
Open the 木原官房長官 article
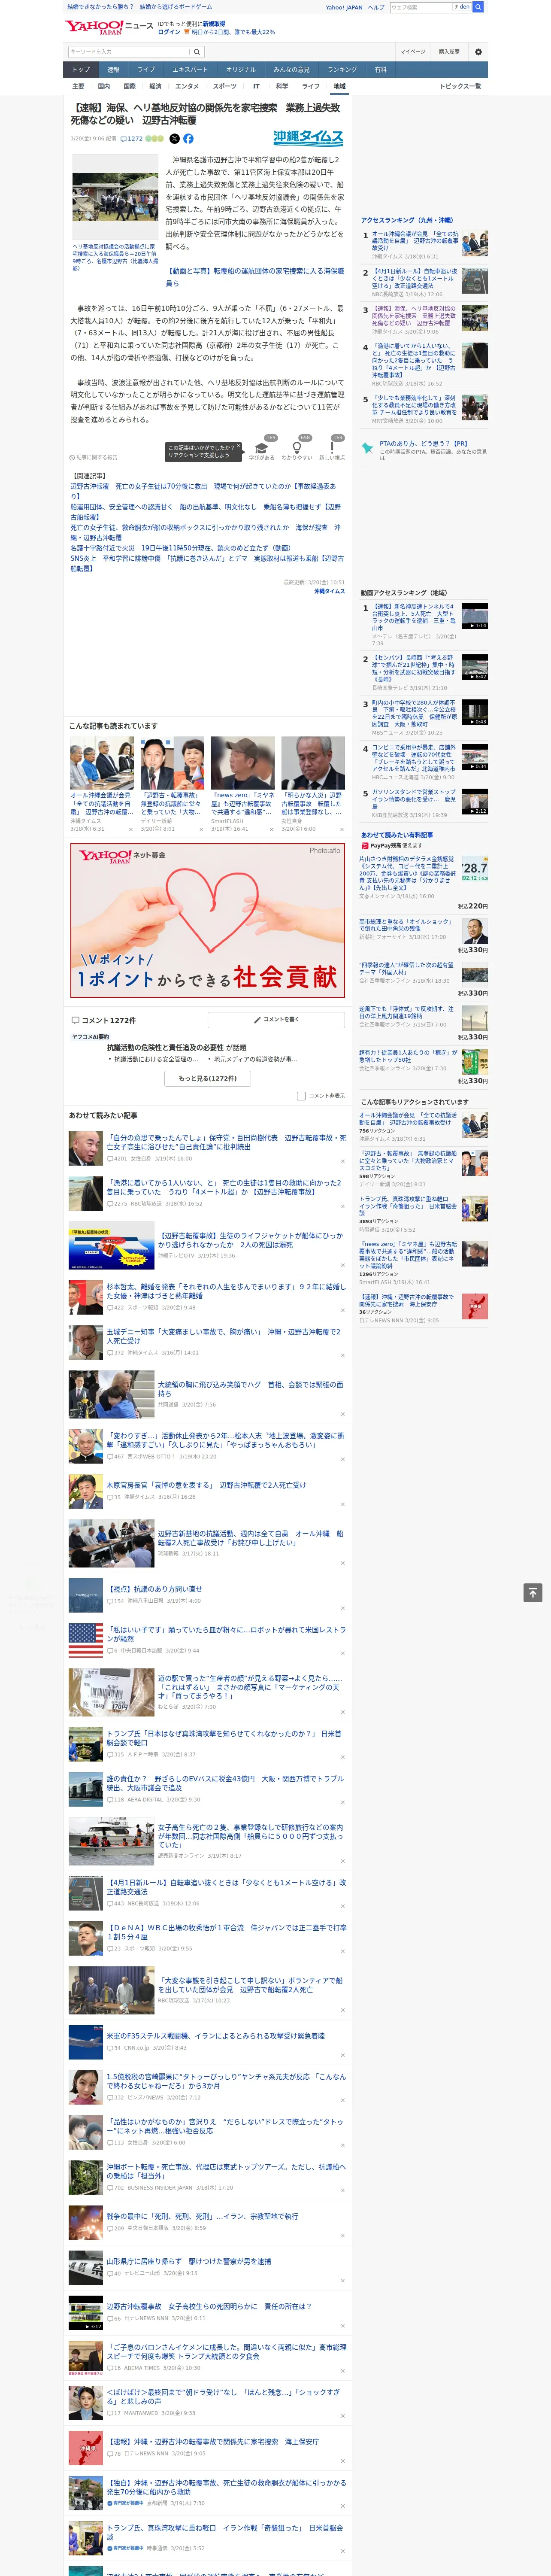coord(206,1485)
